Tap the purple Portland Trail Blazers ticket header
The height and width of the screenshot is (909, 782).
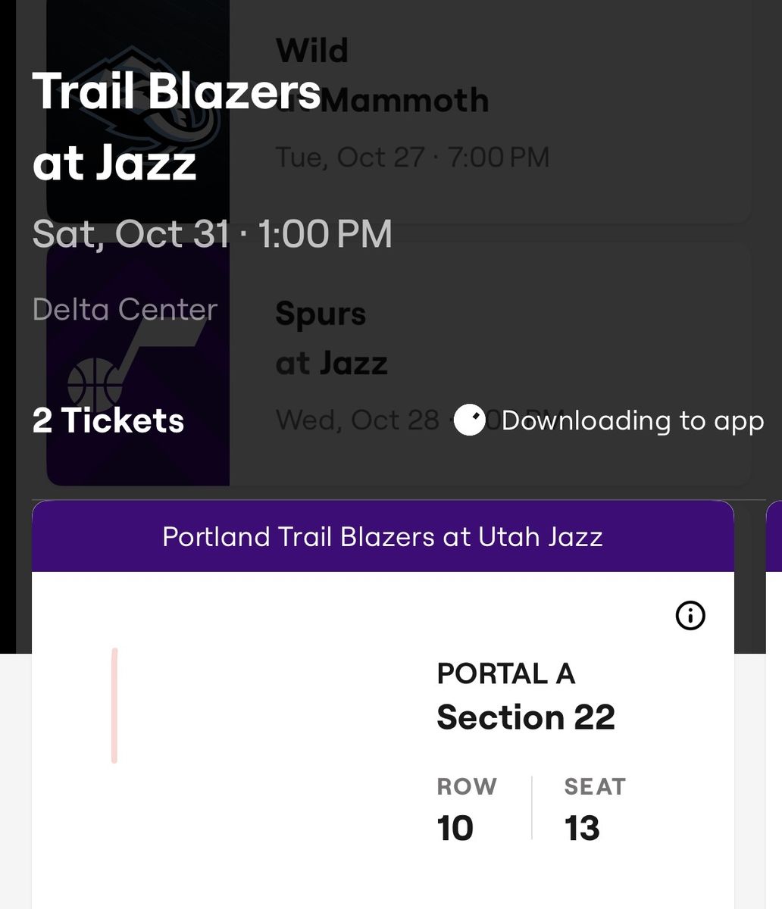(x=383, y=536)
